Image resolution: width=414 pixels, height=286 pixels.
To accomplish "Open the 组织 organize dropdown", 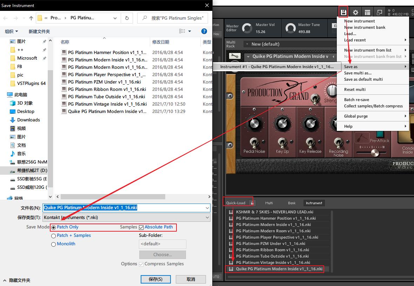I will pyautogui.click(x=11, y=32).
